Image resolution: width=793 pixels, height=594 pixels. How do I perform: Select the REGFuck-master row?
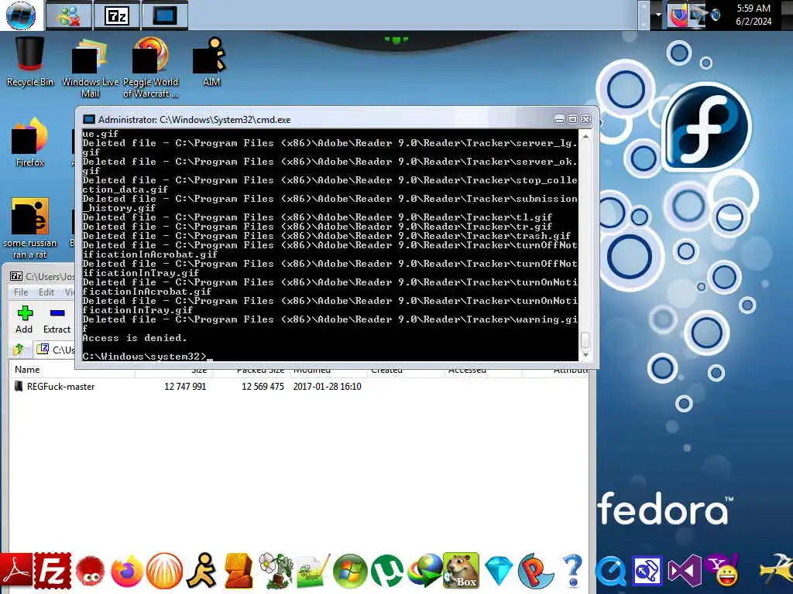pyautogui.click(x=298, y=387)
